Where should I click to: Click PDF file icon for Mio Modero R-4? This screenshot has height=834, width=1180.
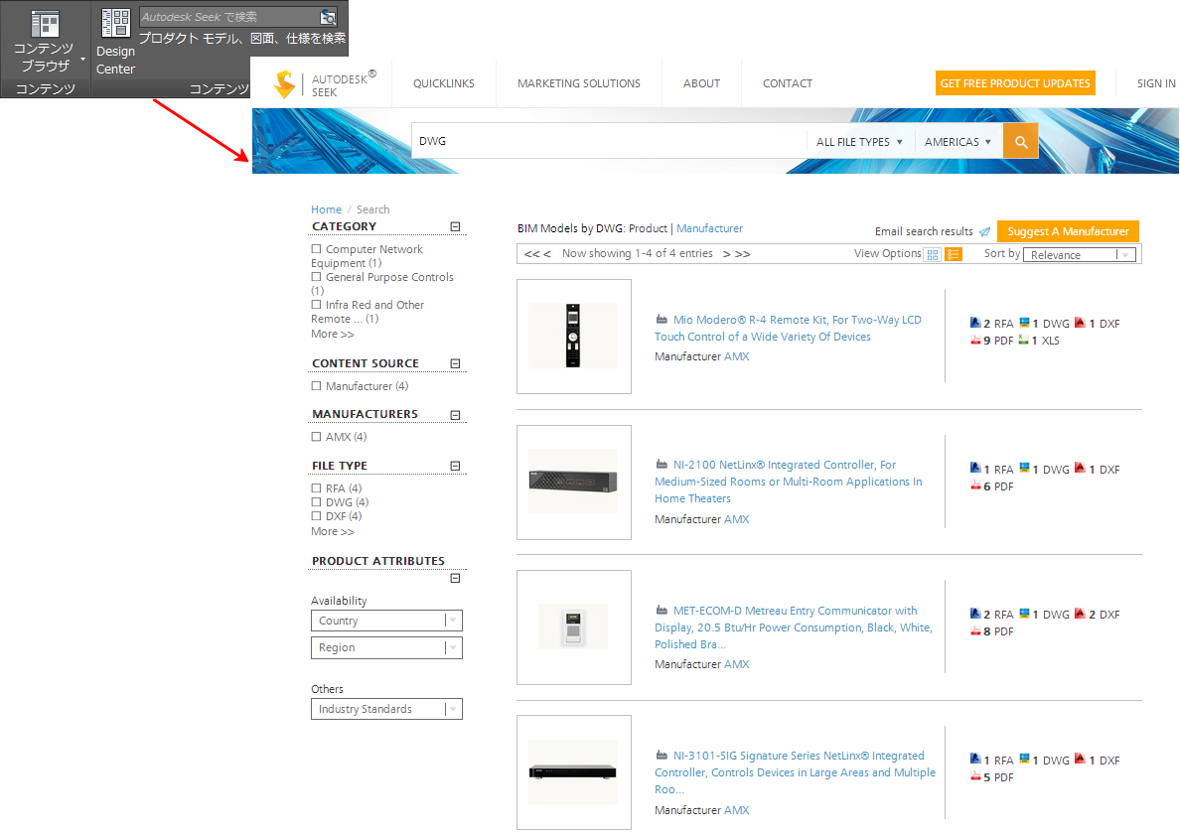tap(975, 340)
